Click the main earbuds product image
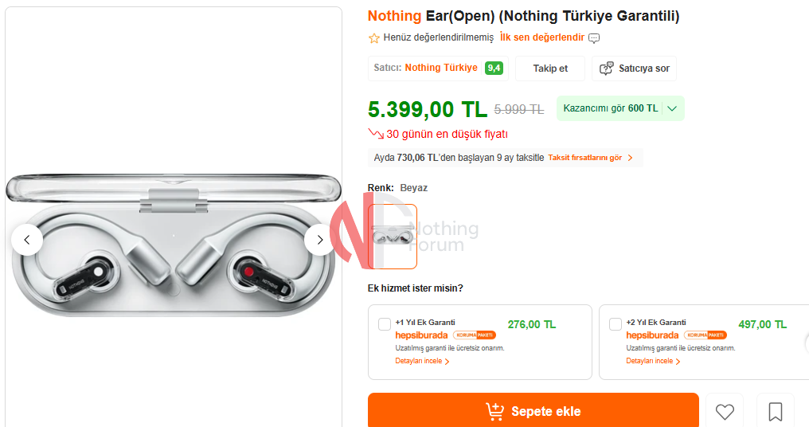The width and height of the screenshot is (809, 427). (x=174, y=245)
